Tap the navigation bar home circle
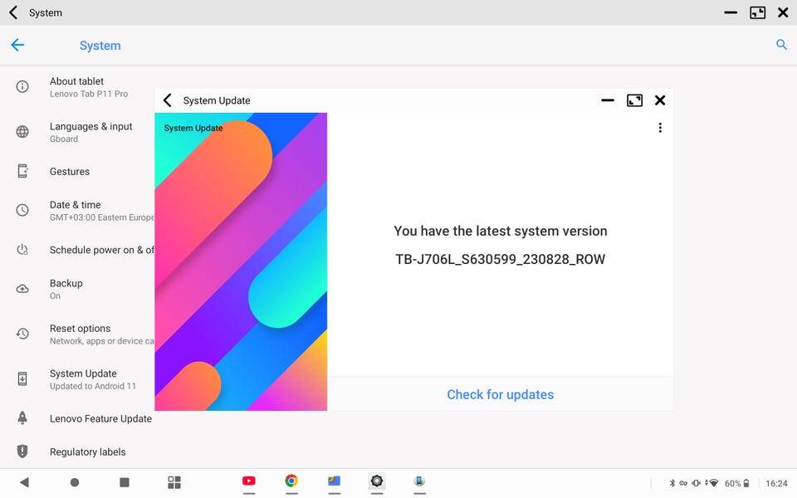This screenshot has height=498, width=797. coord(74,482)
